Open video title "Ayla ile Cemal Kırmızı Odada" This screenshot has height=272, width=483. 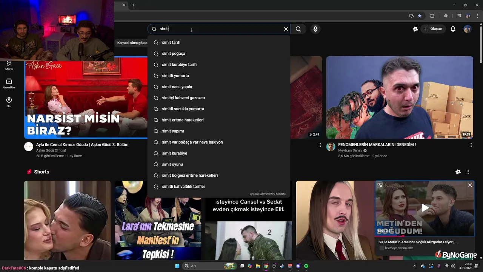[82, 145]
